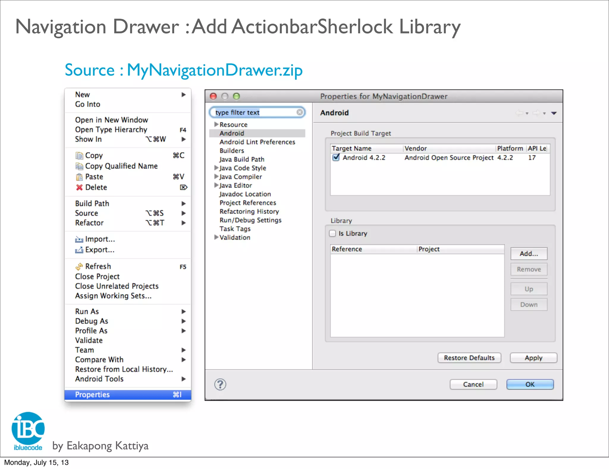Click the Copy icon in context menu
Screen dimensions: 609x469
point(79,156)
